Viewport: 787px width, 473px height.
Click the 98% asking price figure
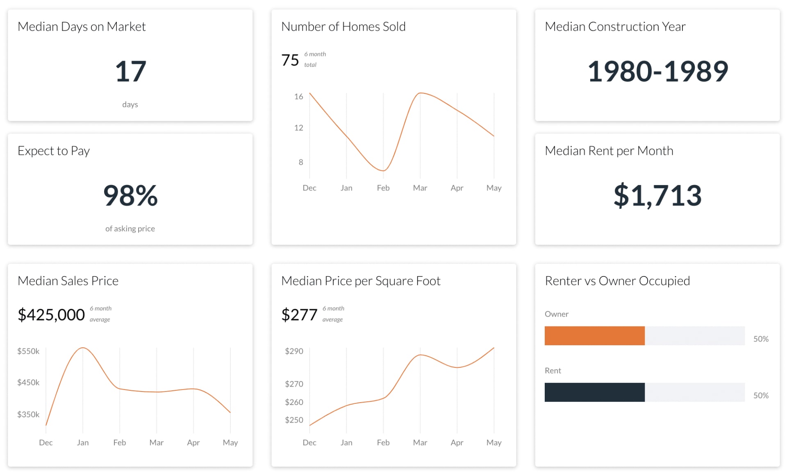pos(130,195)
